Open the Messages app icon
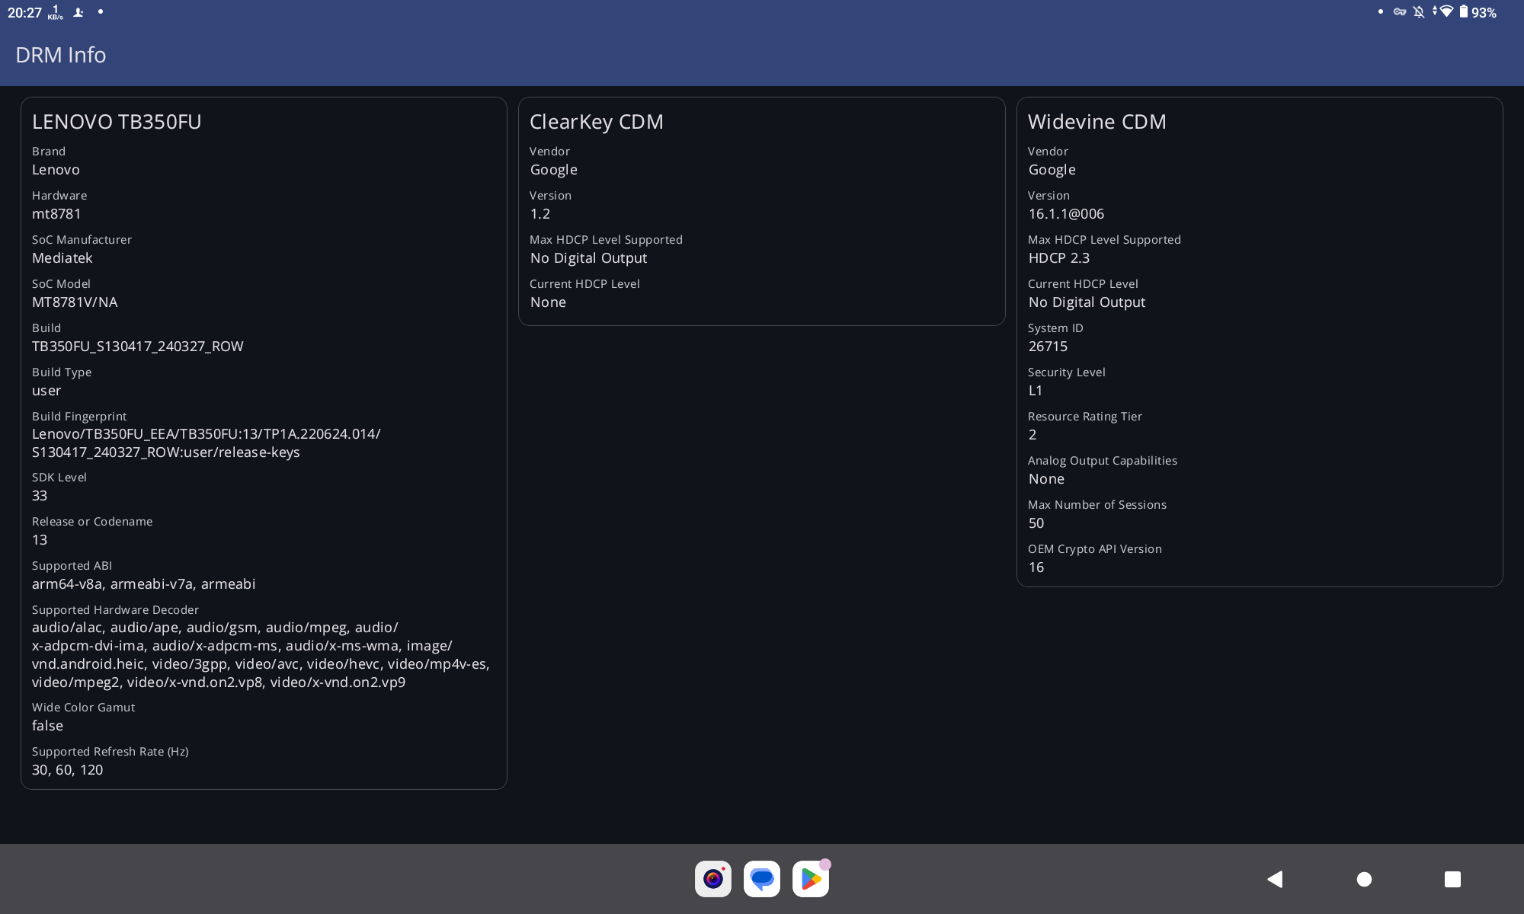The width and height of the screenshot is (1524, 914). 762,879
